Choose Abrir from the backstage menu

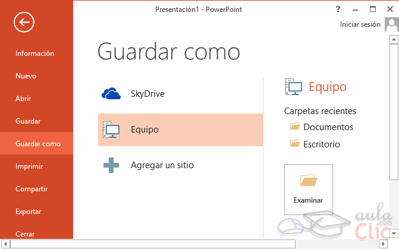click(23, 99)
